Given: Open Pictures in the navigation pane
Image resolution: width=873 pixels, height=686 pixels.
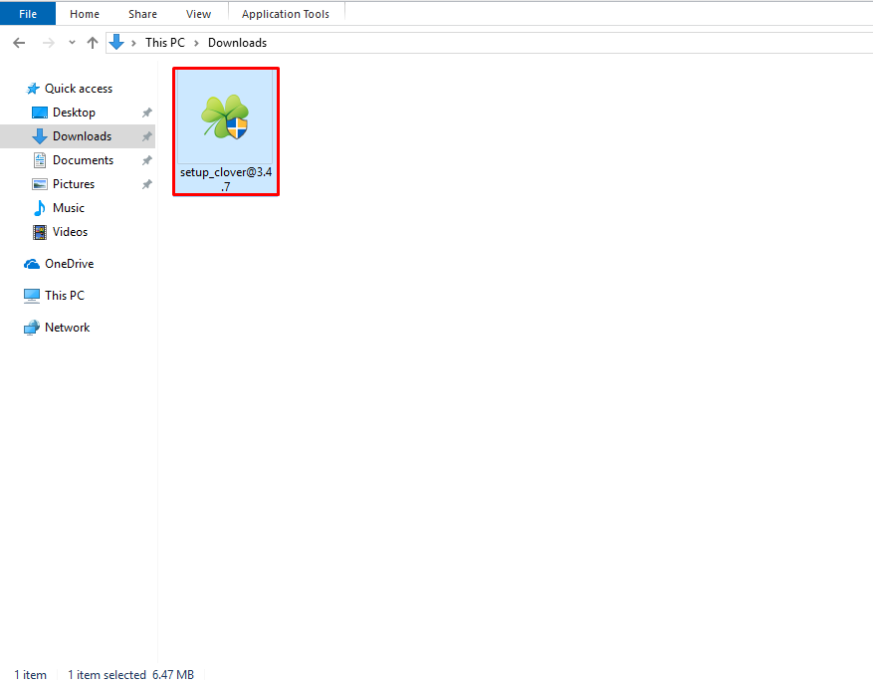Looking at the screenshot, I should (x=74, y=184).
